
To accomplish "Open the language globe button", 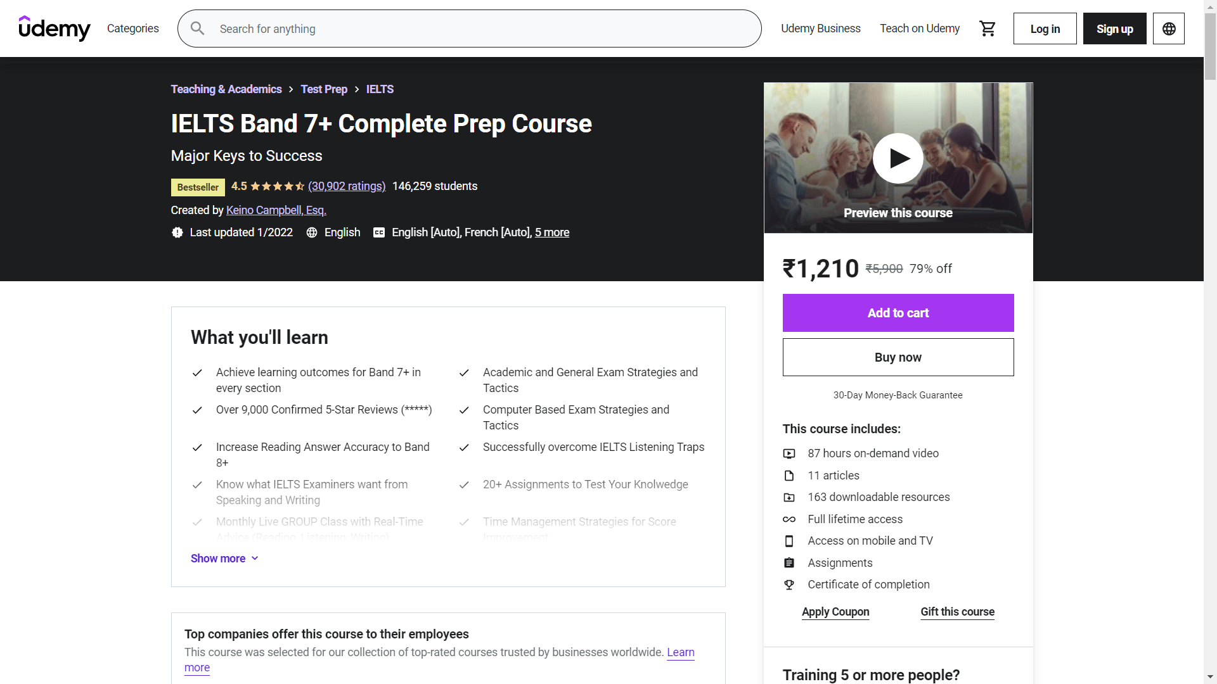I will (x=1169, y=28).
